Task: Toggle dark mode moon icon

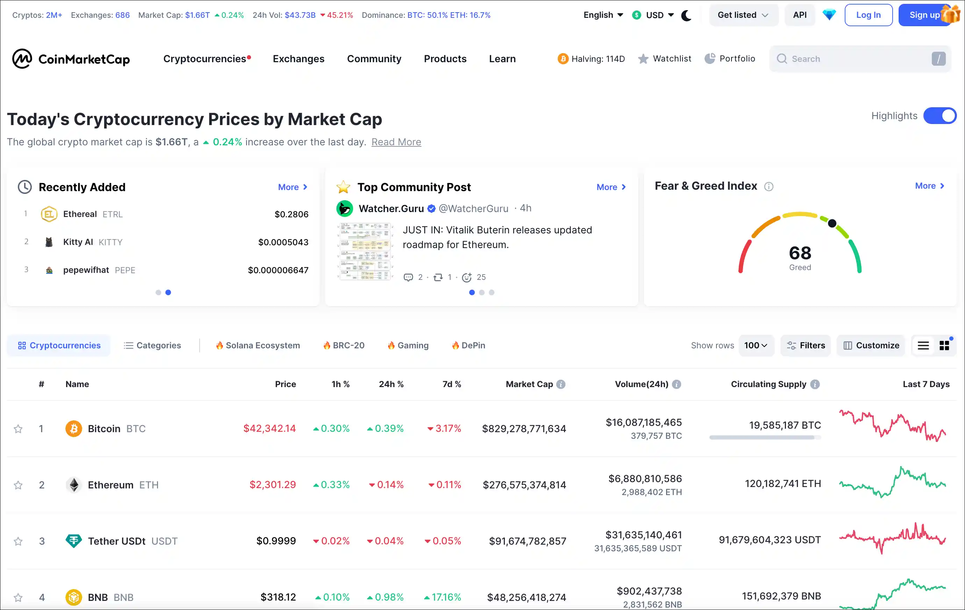Action: (686, 15)
